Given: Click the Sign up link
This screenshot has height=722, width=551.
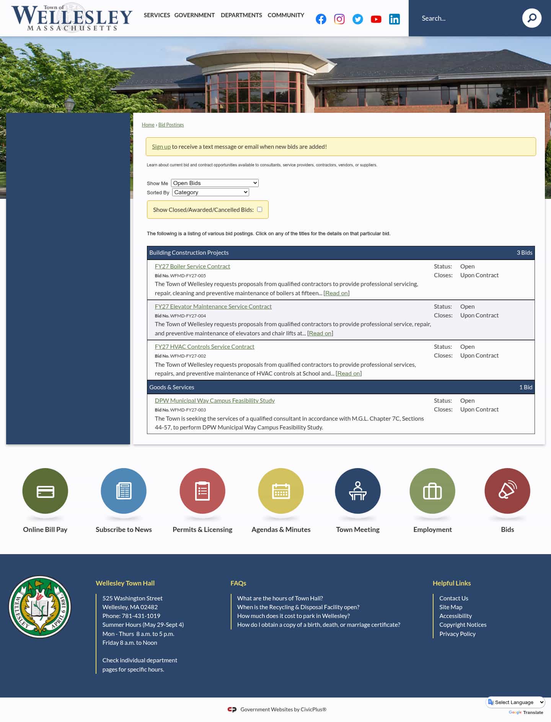Looking at the screenshot, I should point(161,146).
